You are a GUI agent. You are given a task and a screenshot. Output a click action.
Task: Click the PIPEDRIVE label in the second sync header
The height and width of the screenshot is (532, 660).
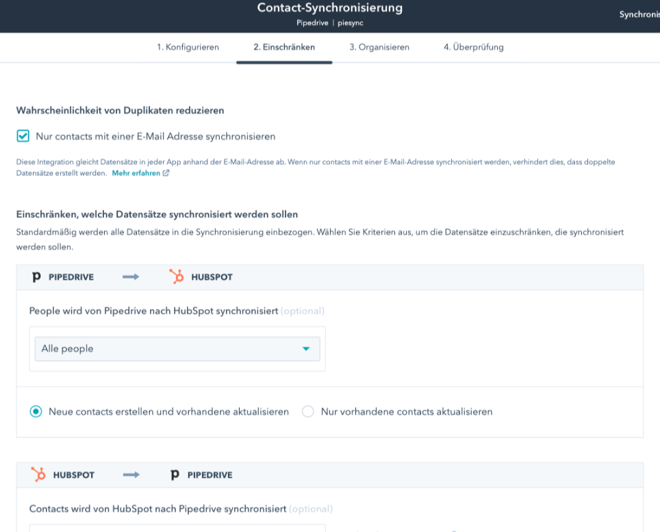pyautogui.click(x=210, y=474)
